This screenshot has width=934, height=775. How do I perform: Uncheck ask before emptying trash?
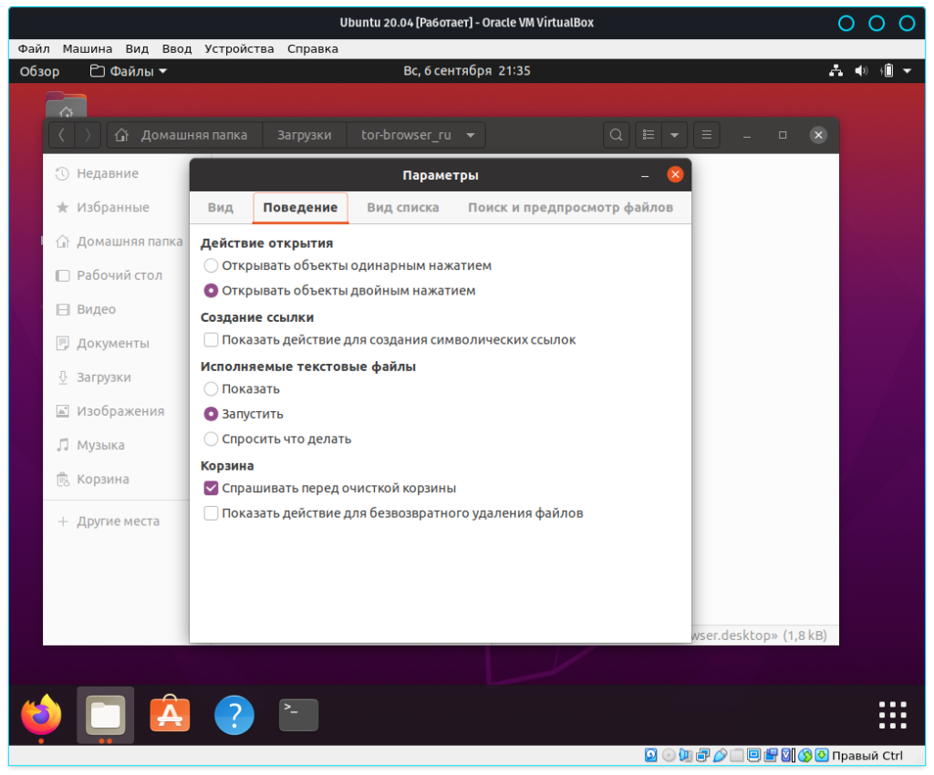(212, 489)
